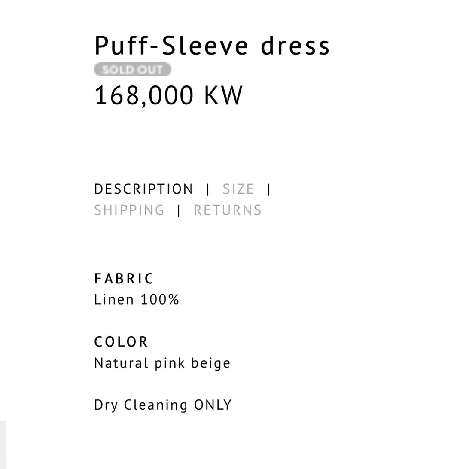Show the RETURNS tab
Viewport: 469px width, 469px height.
(x=228, y=210)
